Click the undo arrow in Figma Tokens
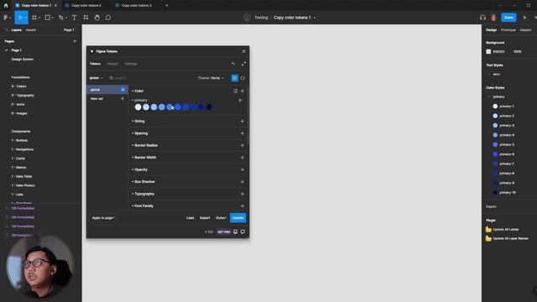 coord(233,64)
